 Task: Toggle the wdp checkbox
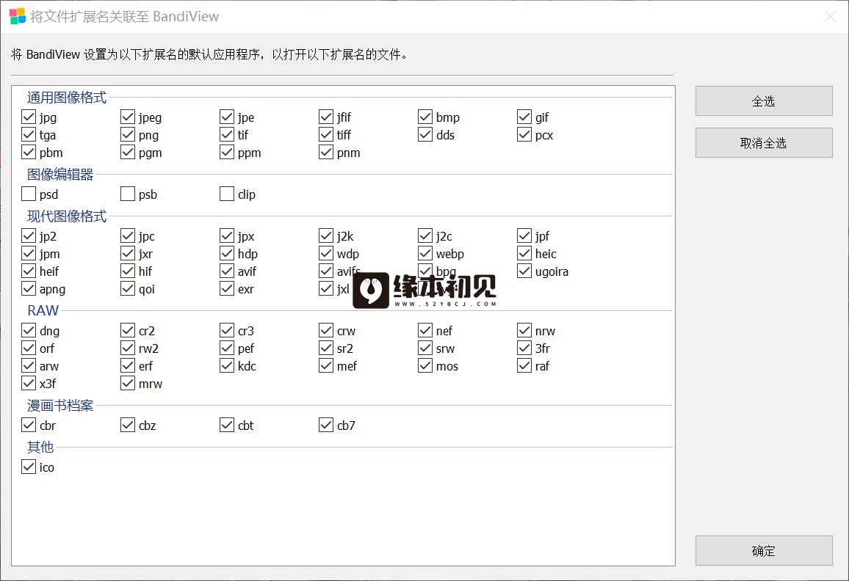point(326,253)
